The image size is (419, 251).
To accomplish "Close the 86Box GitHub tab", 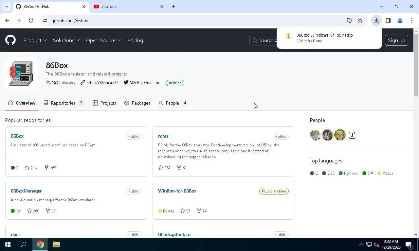I will (x=84, y=7).
